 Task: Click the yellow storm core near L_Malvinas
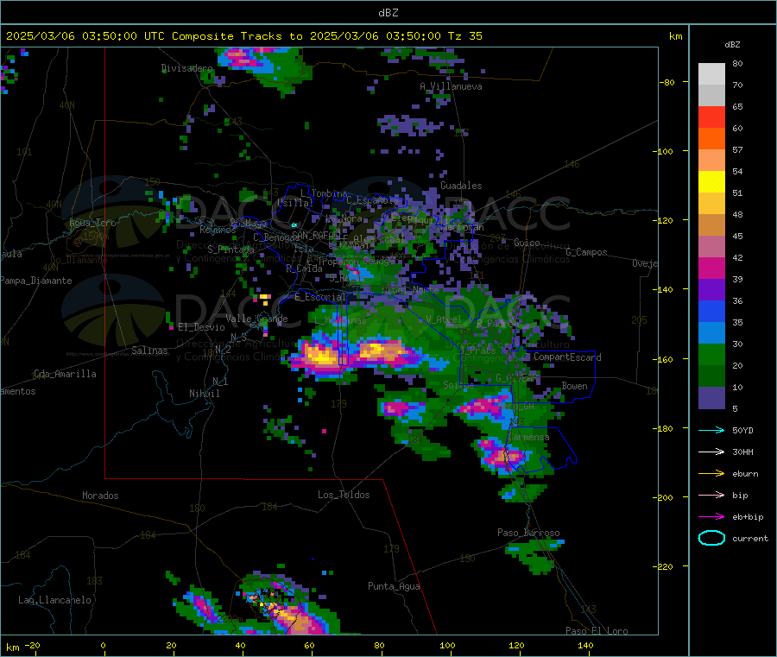320,355
